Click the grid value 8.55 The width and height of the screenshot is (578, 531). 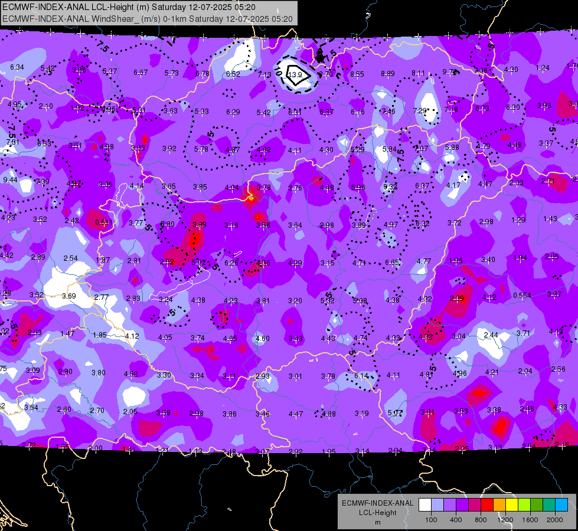pos(357,74)
